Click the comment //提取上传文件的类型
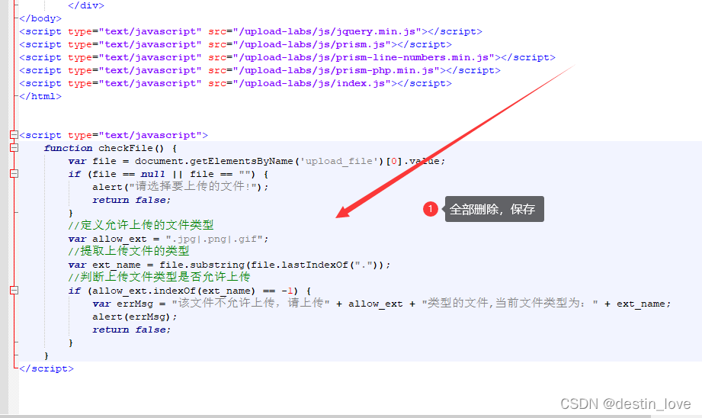The height and width of the screenshot is (418, 702). click(x=129, y=251)
